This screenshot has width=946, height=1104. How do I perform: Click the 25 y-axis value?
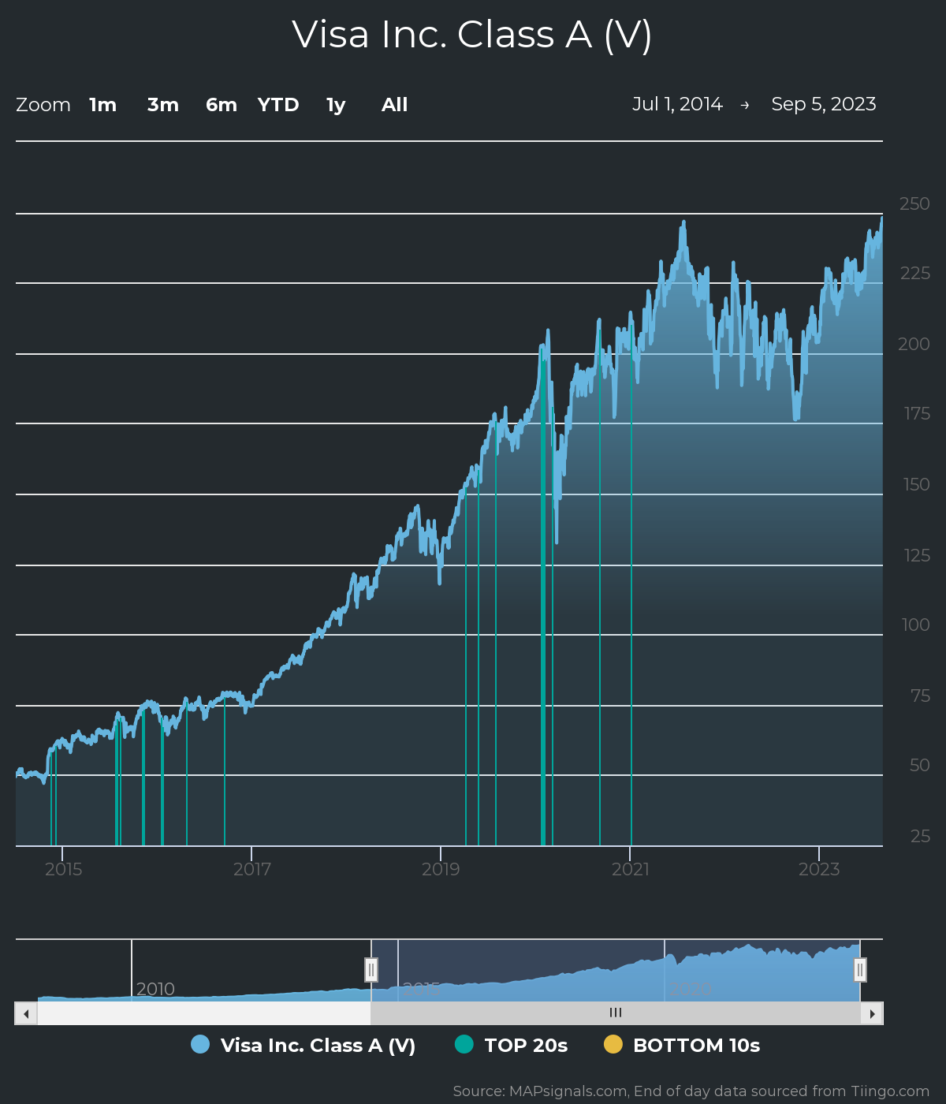click(x=920, y=836)
